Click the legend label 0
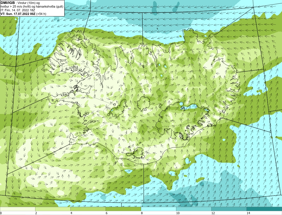Screen dimensions: 282x215 [x=1, y=213]
